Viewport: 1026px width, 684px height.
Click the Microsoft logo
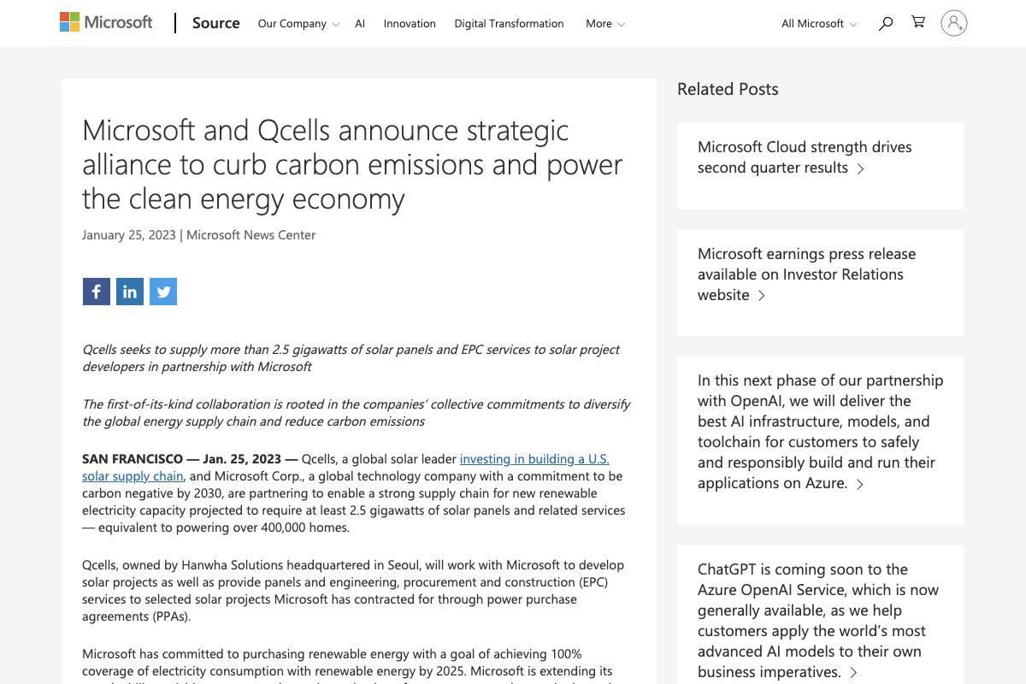click(x=106, y=22)
